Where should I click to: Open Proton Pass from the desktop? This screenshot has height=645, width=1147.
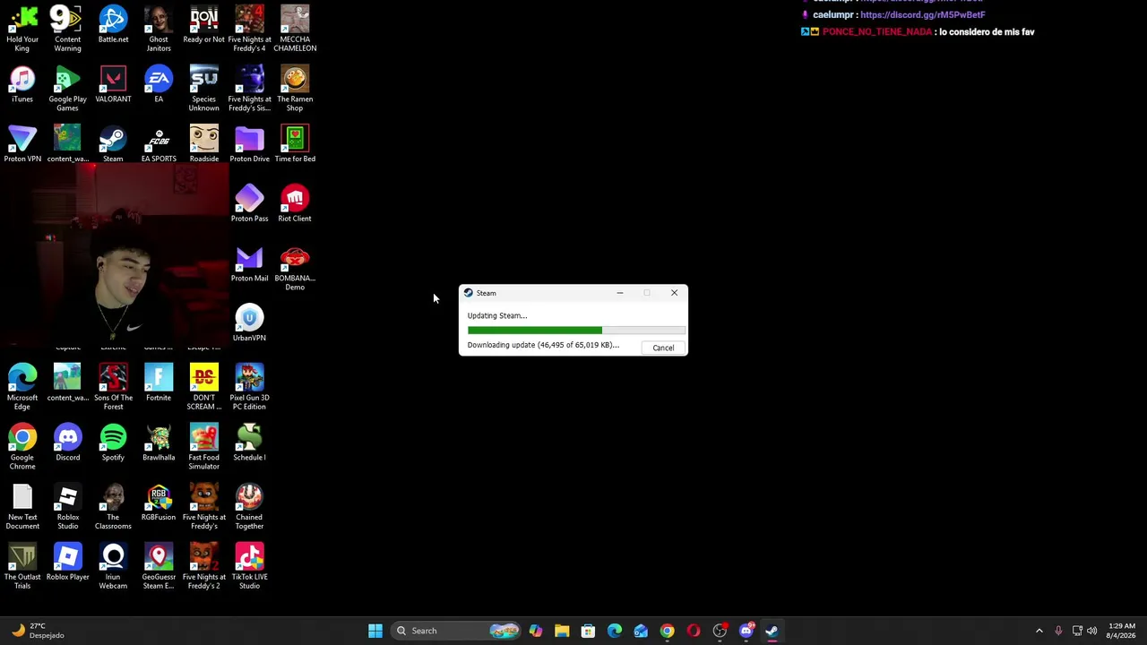(249, 203)
